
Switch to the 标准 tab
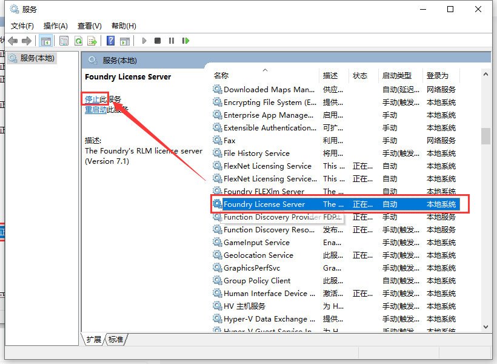116,340
